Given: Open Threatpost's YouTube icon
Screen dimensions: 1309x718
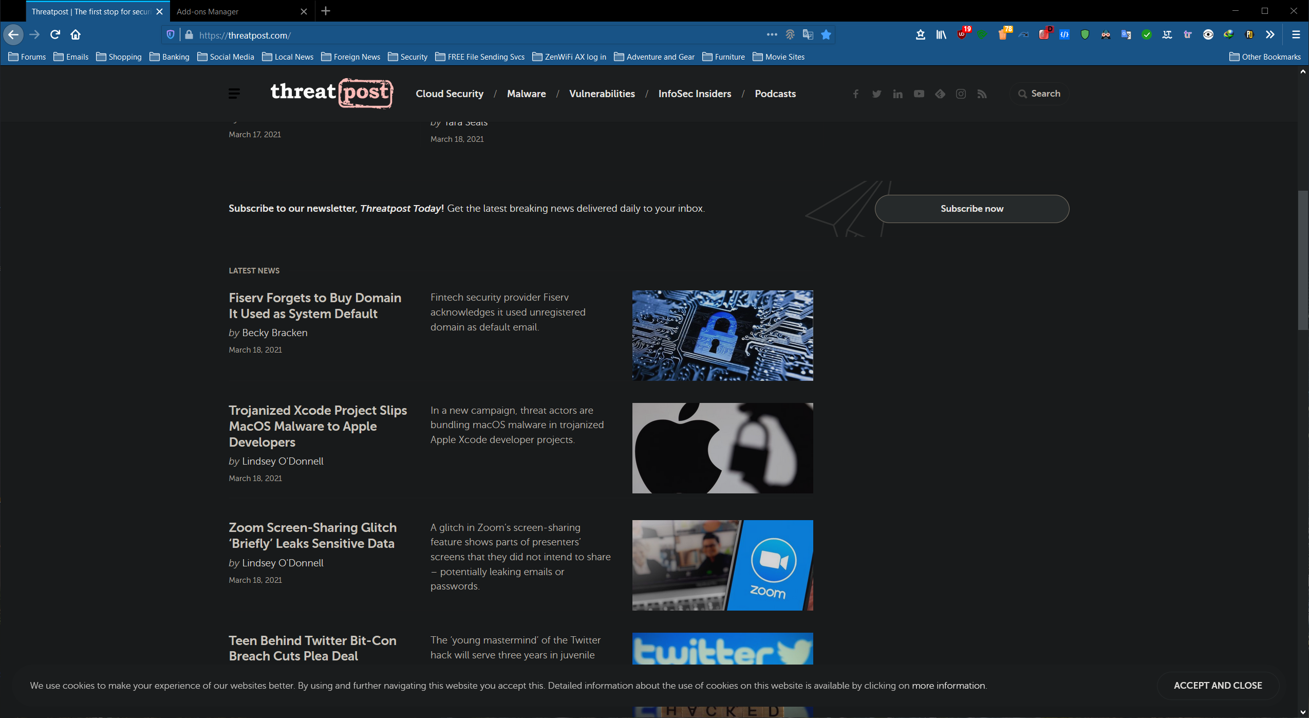Looking at the screenshot, I should pos(919,94).
